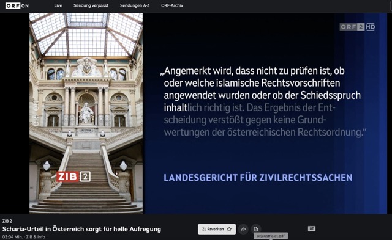Open the ORF ON home logo

point(17,5)
